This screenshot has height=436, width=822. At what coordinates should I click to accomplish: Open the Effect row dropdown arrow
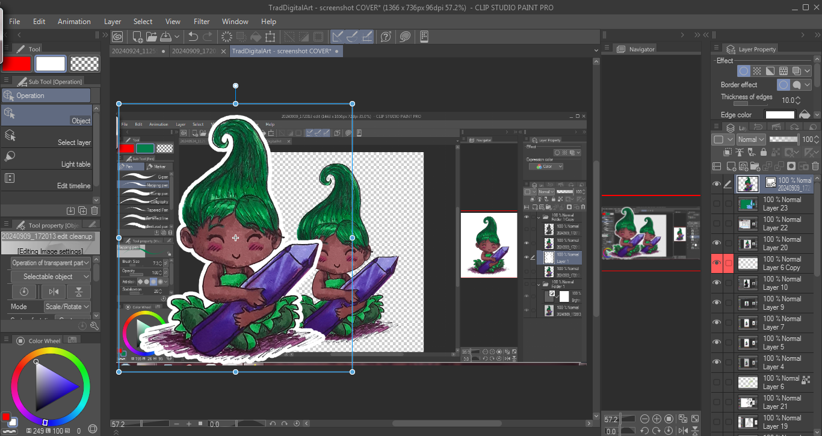pos(808,71)
